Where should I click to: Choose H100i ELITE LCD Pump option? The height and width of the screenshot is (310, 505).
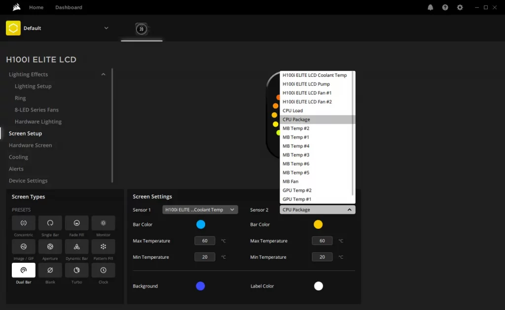coord(316,84)
